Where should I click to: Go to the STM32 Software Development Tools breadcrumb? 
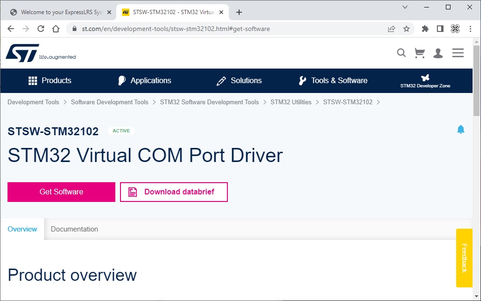click(x=210, y=102)
